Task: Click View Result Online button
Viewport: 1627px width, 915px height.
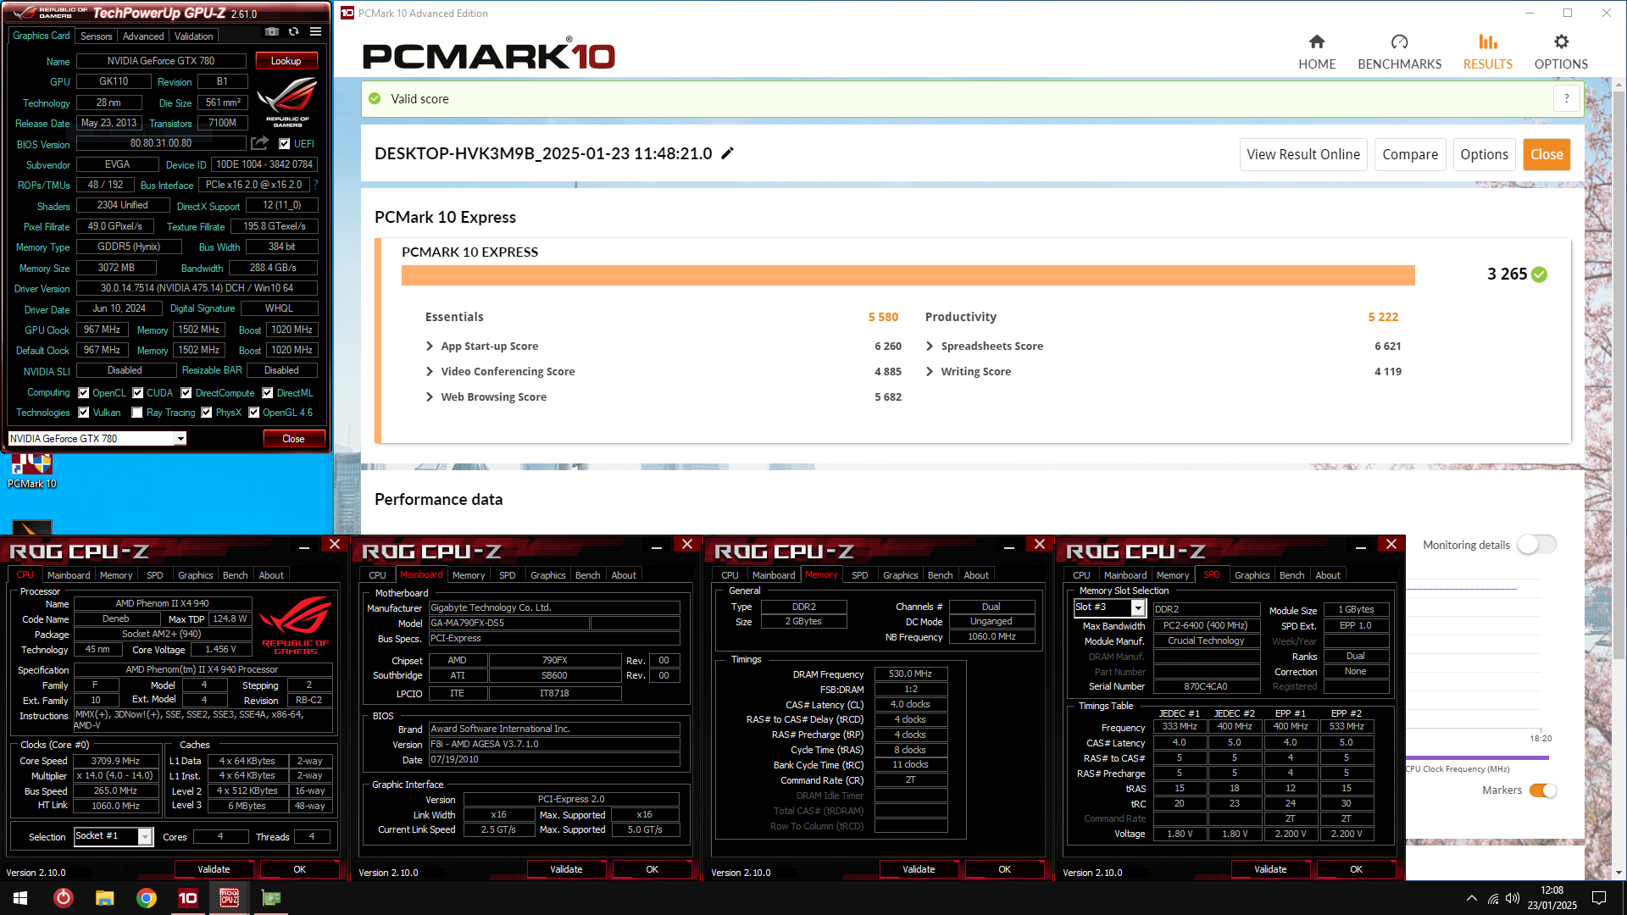Action: click(1303, 154)
